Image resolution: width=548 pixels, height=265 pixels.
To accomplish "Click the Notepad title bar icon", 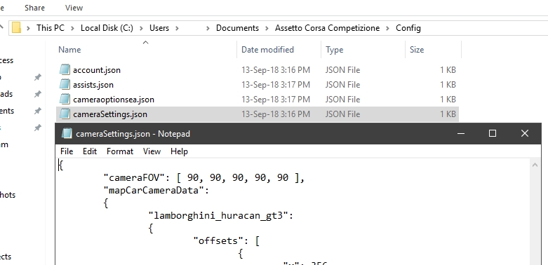I will click(x=67, y=134).
